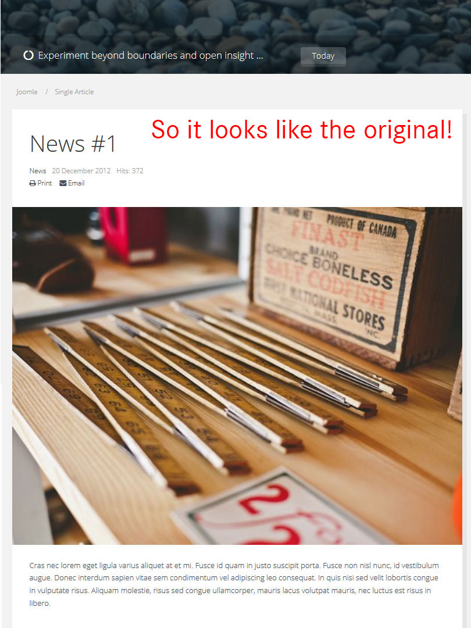Open the Print link text

pos(44,183)
